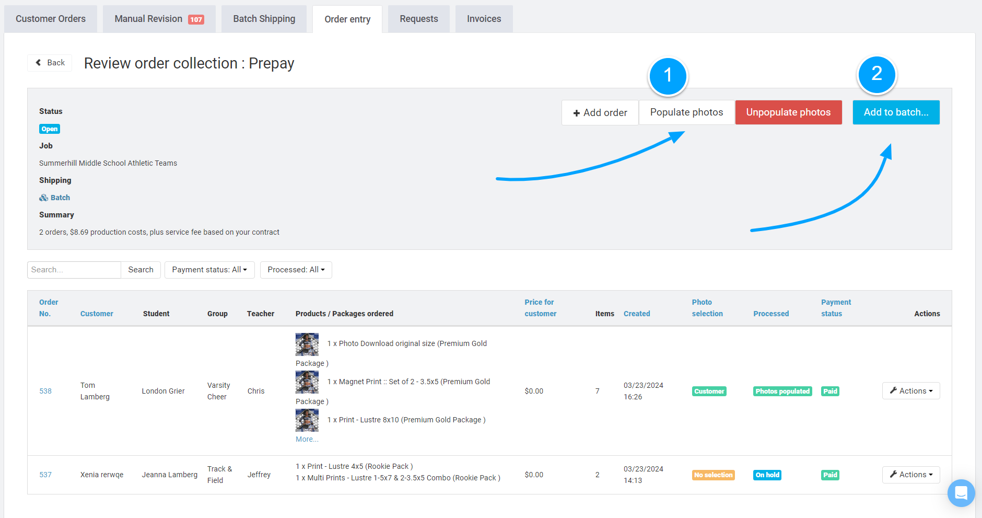The width and height of the screenshot is (982, 518).
Task: Open order number 538 link
Action: tap(45, 391)
